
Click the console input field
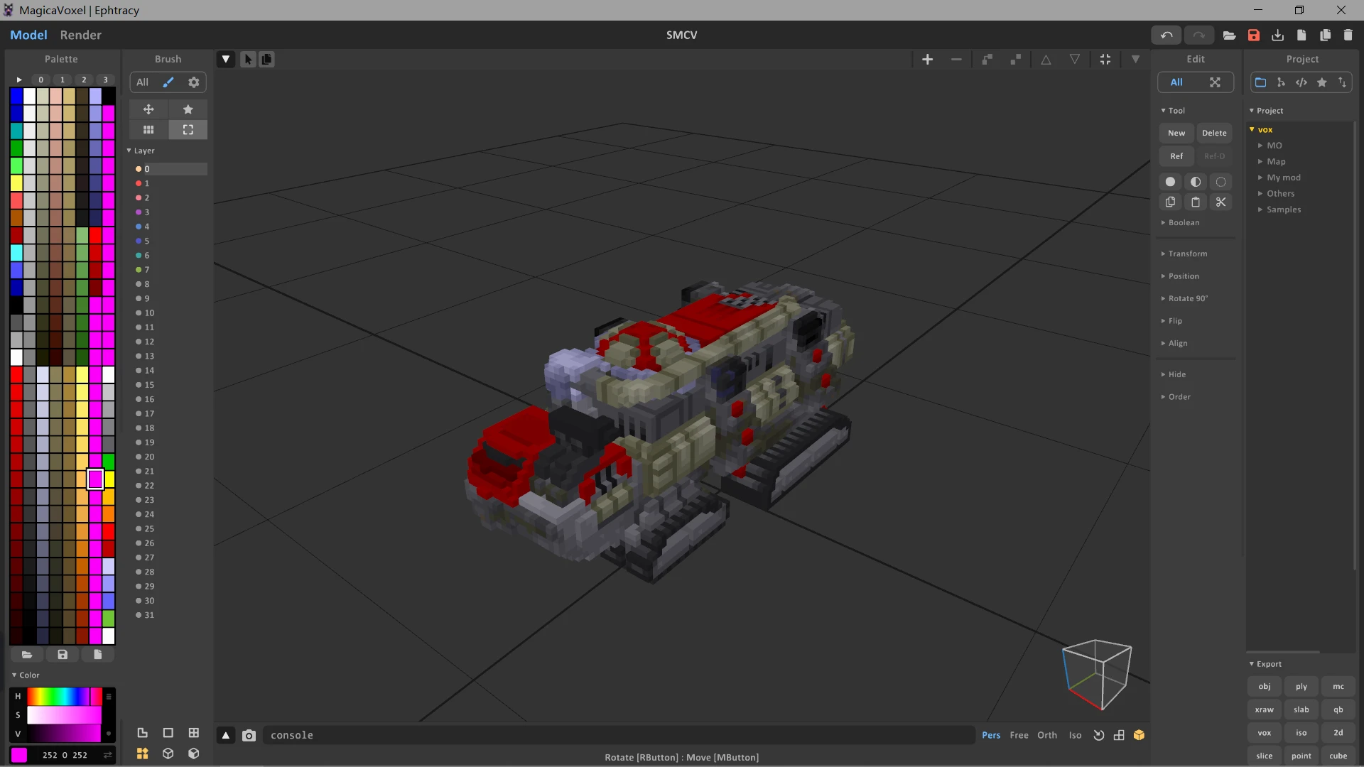pos(618,736)
